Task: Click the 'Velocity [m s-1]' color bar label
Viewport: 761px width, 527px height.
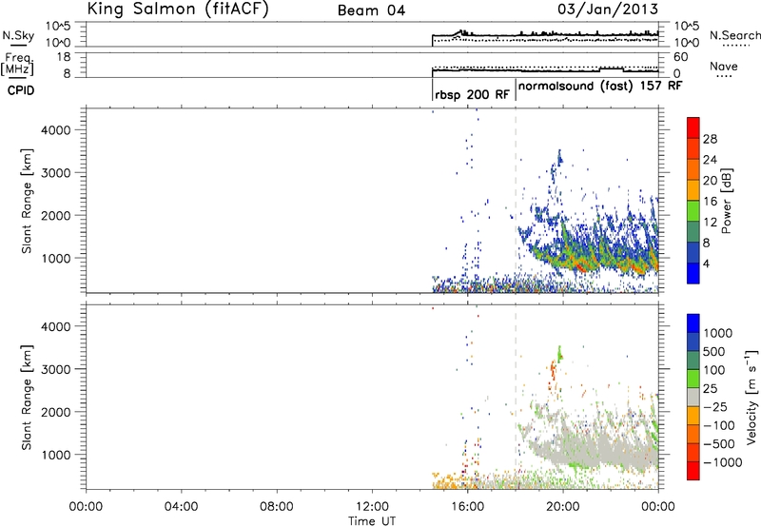Action: [x=751, y=397]
